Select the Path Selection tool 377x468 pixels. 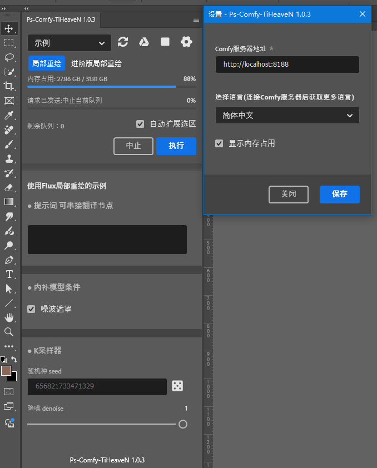tap(9, 288)
